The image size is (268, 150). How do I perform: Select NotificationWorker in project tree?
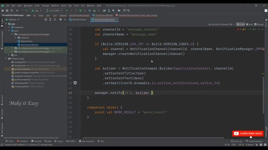[30, 45]
